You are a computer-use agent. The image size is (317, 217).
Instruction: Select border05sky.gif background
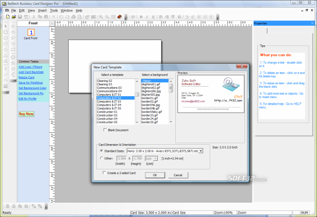154,112
